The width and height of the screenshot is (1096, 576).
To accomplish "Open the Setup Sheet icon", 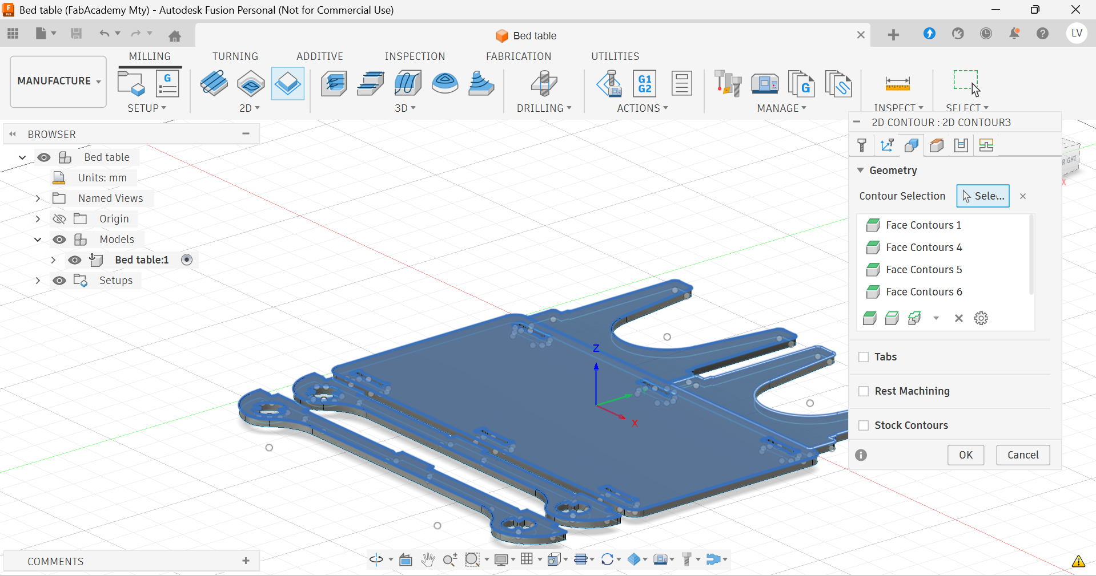I will (x=681, y=84).
